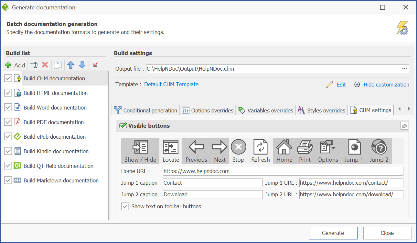Uncheck Build QT Help documentation checkbox
Image resolution: width=417 pixels, height=243 pixels.
[x=8, y=166]
